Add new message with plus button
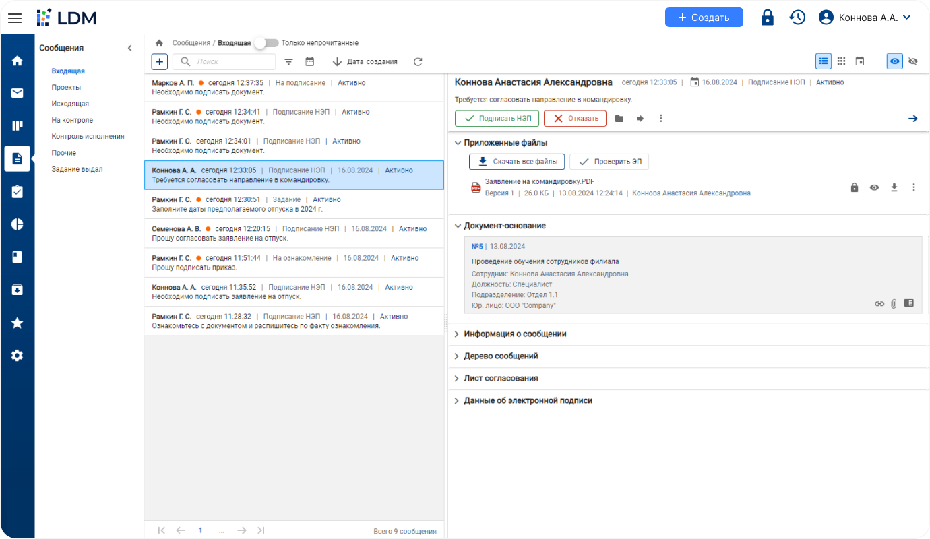Screen dimensions: 930x539 click(160, 61)
